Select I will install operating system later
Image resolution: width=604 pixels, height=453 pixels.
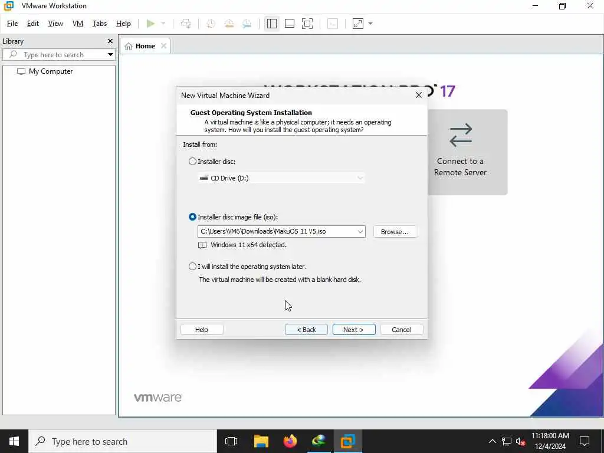click(193, 266)
